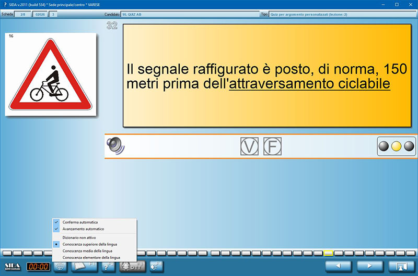The width and height of the screenshot is (418, 276).
Task: Answer True with the V button
Action: point(249,146)
